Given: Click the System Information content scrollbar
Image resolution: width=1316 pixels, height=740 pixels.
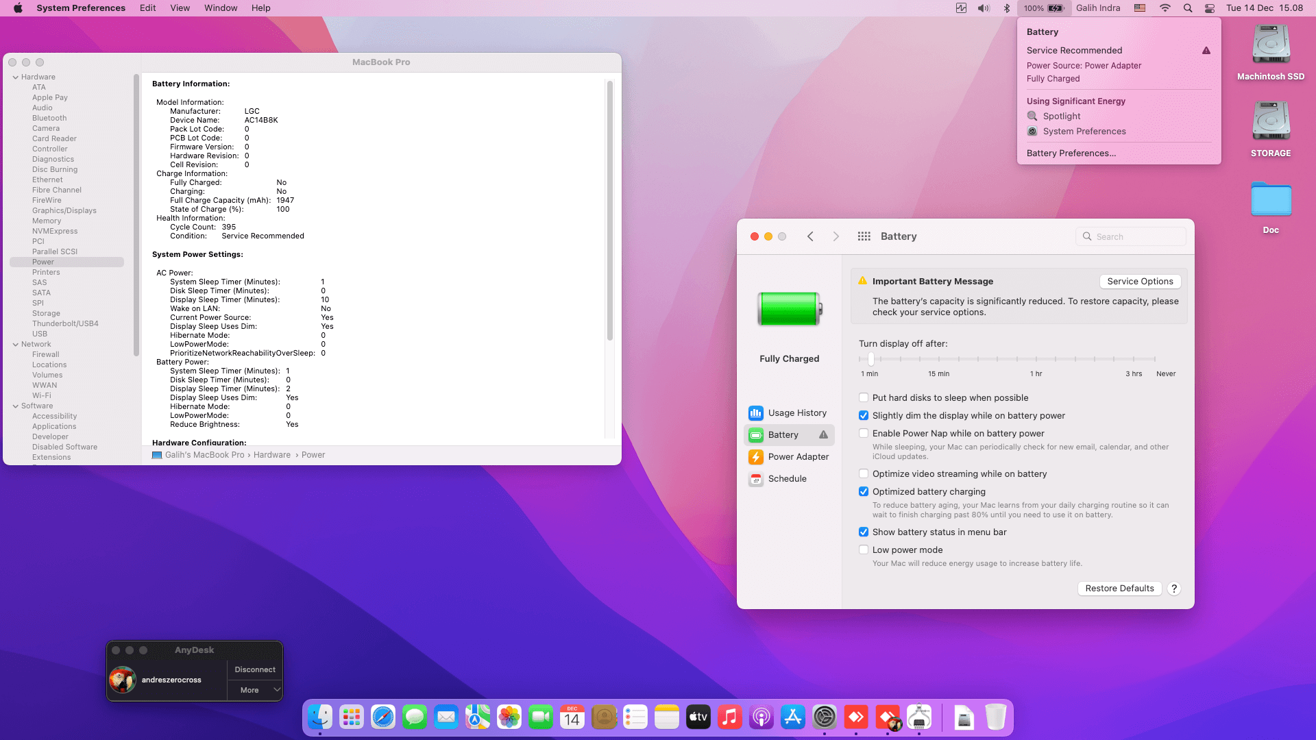Looking at the screenshot, I should (x=609, y=210).
